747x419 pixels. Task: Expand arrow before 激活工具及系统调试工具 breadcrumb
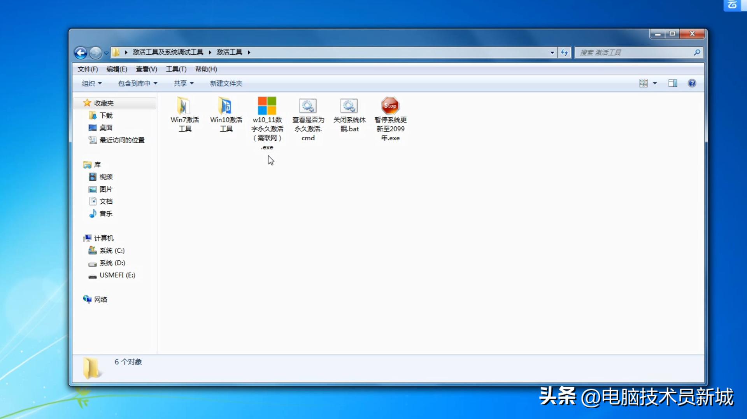coord(126,52)
